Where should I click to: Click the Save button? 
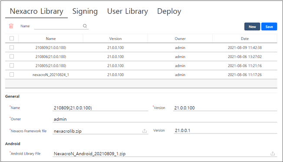269,27
